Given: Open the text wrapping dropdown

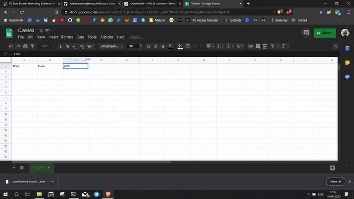Looking at the screenshot, I should (x=230, y=46).
